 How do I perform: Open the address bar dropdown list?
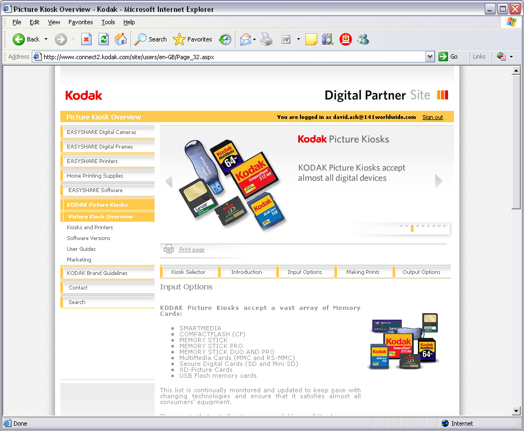tap(430, 56)
